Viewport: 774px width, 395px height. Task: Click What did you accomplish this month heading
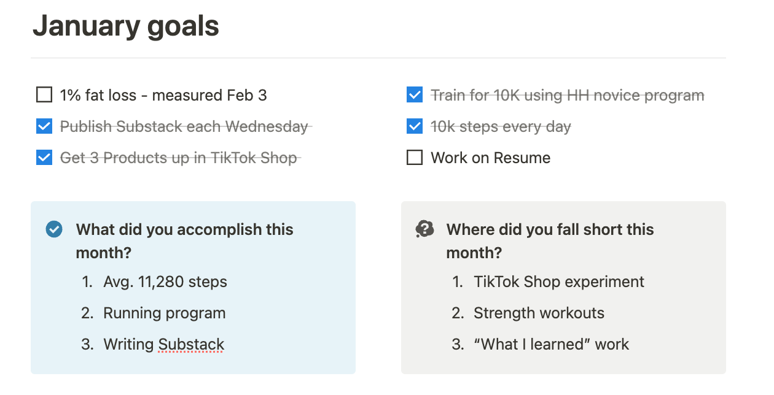coord(184,241)
